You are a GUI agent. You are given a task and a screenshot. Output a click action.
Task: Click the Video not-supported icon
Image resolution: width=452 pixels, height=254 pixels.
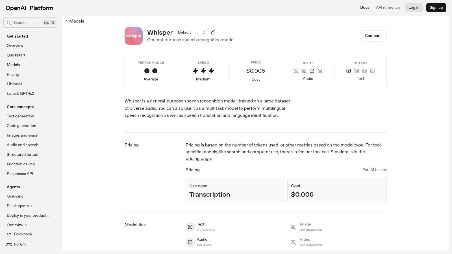293,242
